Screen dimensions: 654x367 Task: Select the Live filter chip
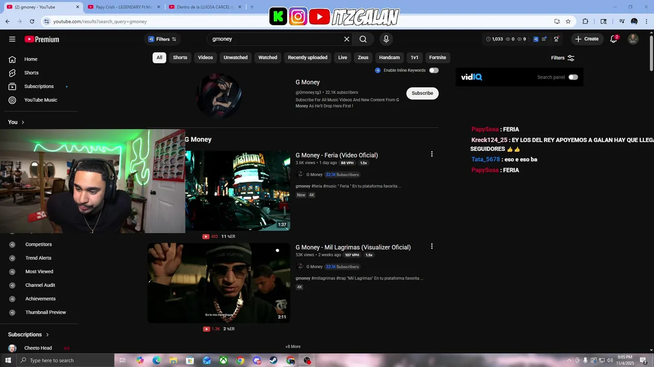click(342, 58)
